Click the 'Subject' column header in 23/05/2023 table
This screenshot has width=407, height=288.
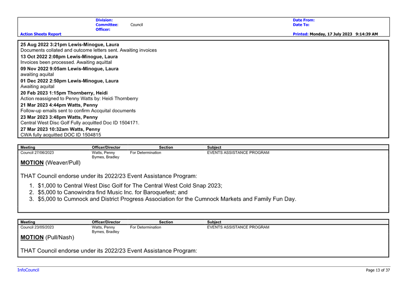214,222
